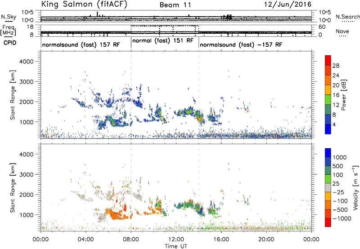
Task: Click the velocity panel 'Slant Range [km]' label
Action: coord(13,188)
